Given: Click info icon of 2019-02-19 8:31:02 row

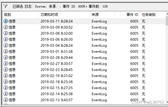Looking at the screenshot, I should click(x=6, y=76).
